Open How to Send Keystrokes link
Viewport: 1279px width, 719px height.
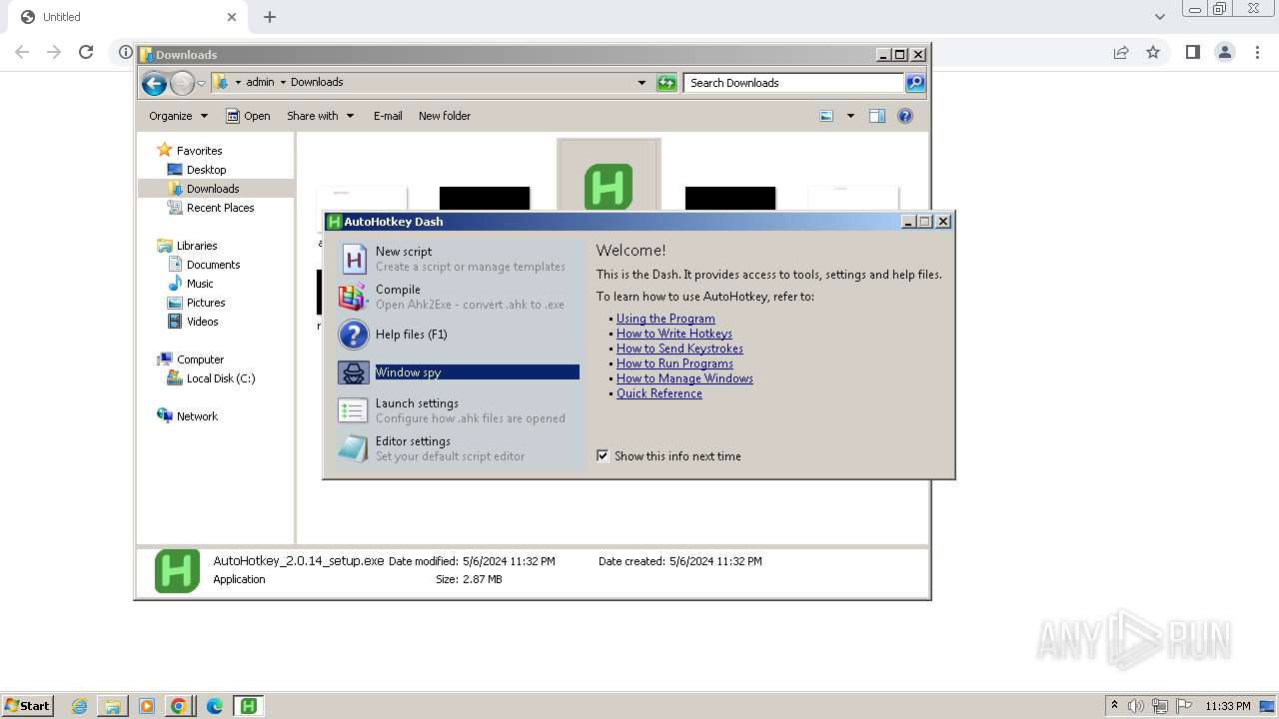click(679, 349)
